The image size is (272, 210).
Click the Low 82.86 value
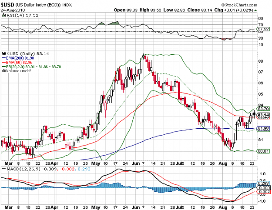click(x=174, y=10)
